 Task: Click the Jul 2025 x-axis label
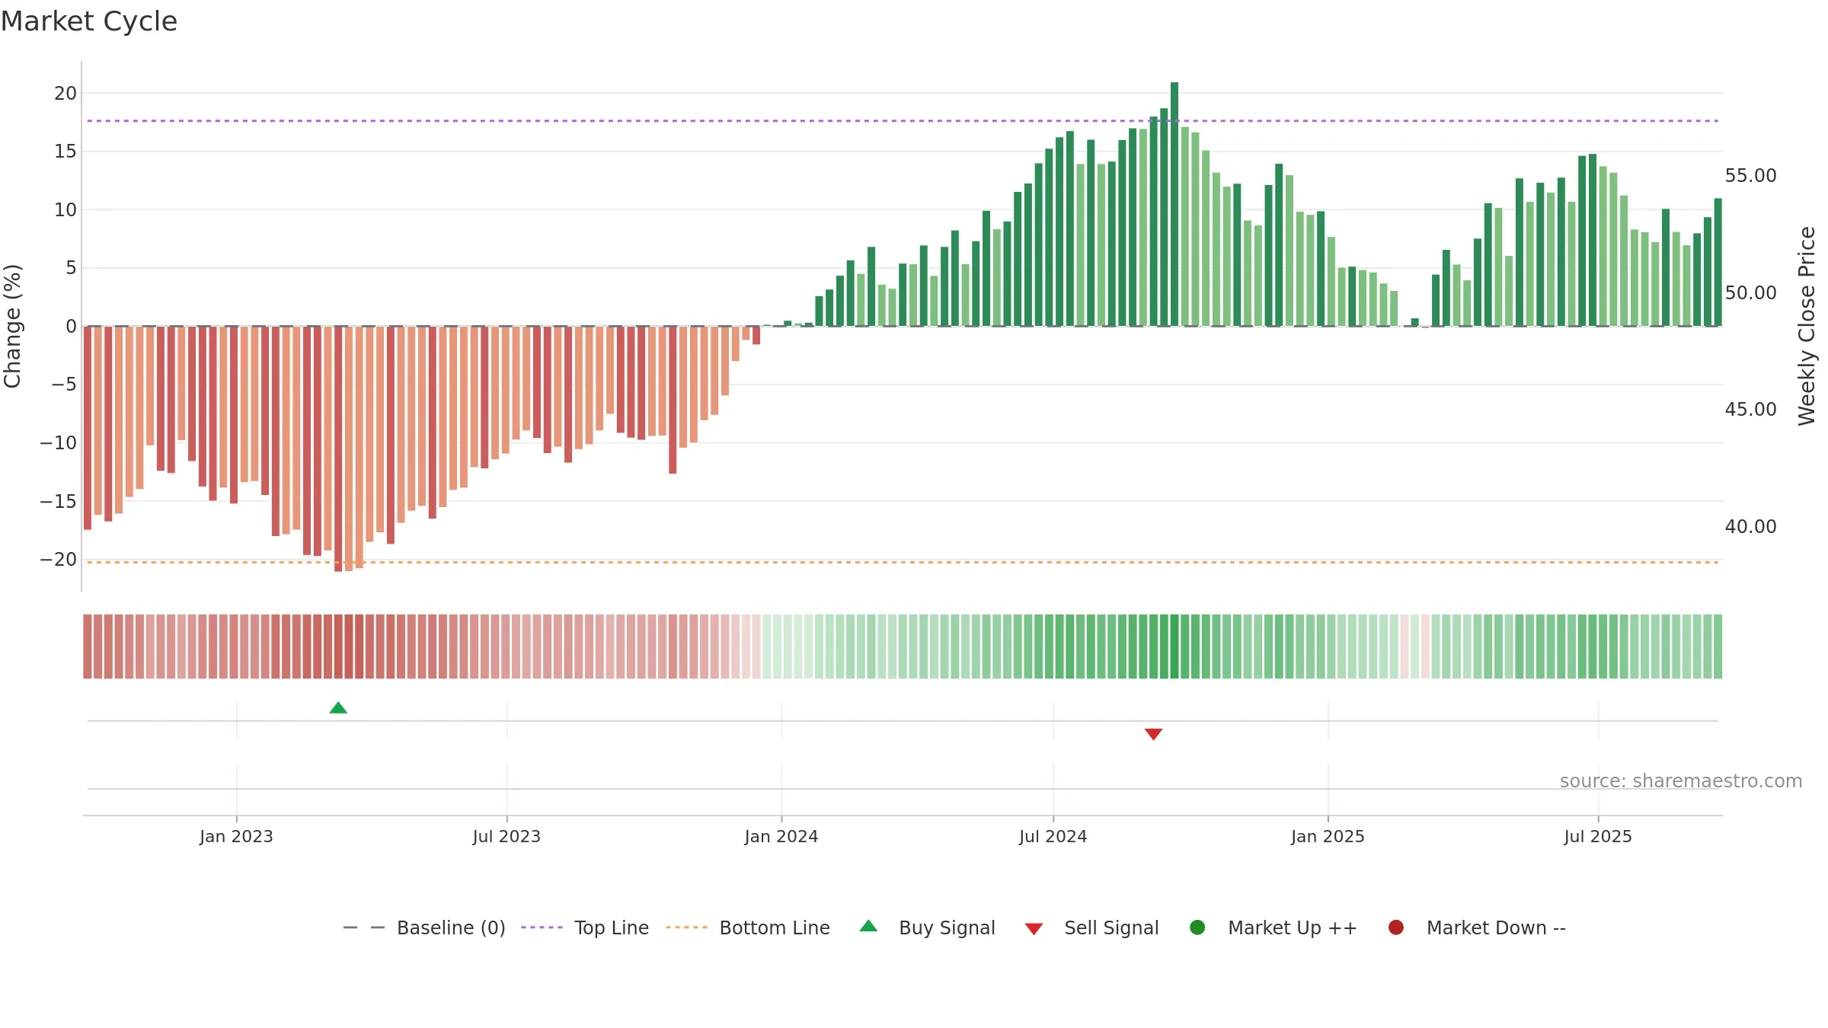(x=1598, y=837)
